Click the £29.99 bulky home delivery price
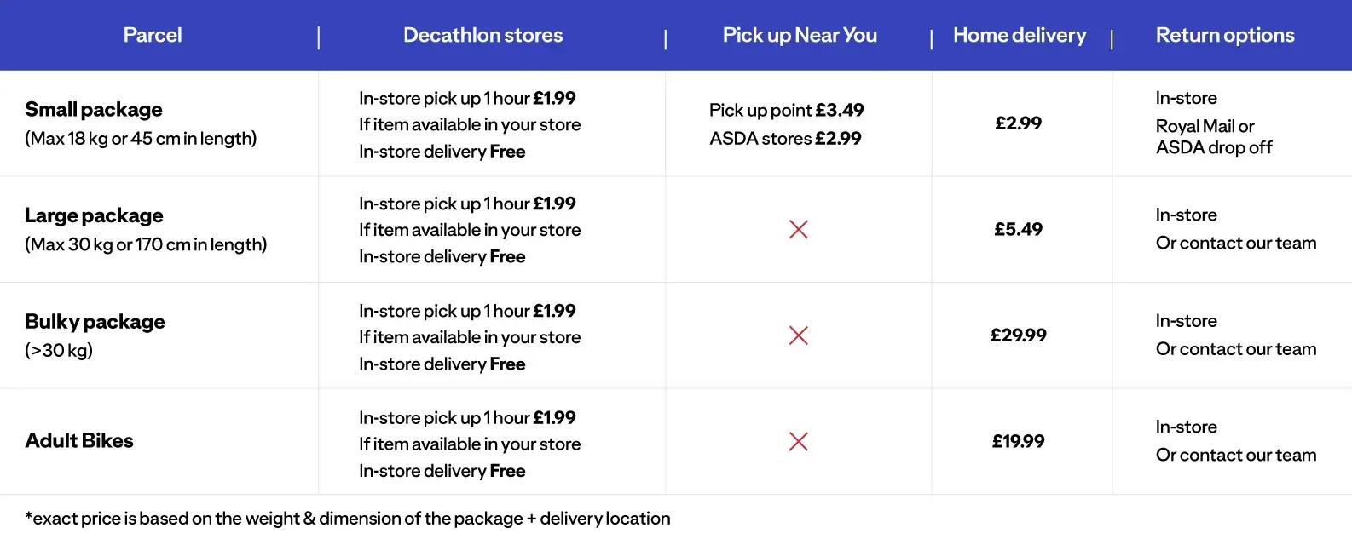 [x=1018, y=335]
